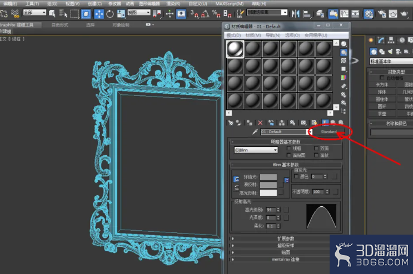Image resolution: width=413 pixels, height=274 pixels.
Task: Open Select by Name list icon
Action: click(x=63, y=14)
